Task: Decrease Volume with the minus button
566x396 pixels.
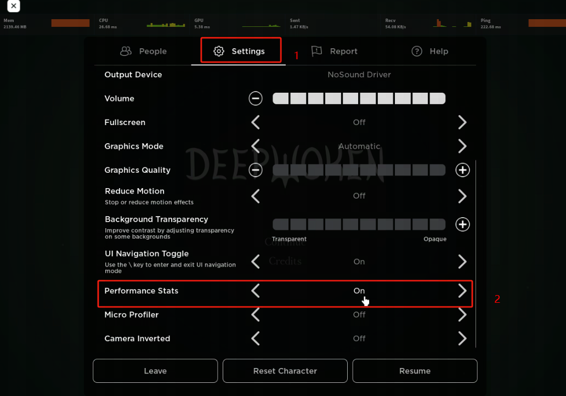Action: [256, 99]
